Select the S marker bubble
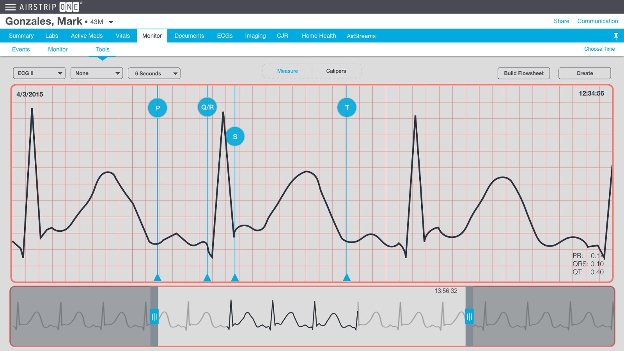The image size is (624, 351). pos(235,136)
